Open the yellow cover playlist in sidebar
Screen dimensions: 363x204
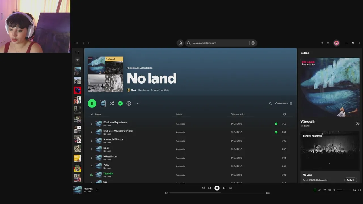tap(77, 158)
